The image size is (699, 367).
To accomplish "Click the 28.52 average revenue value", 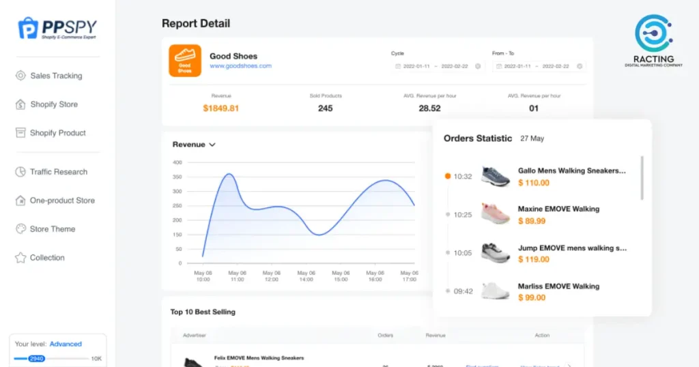I will pos(430,108).
